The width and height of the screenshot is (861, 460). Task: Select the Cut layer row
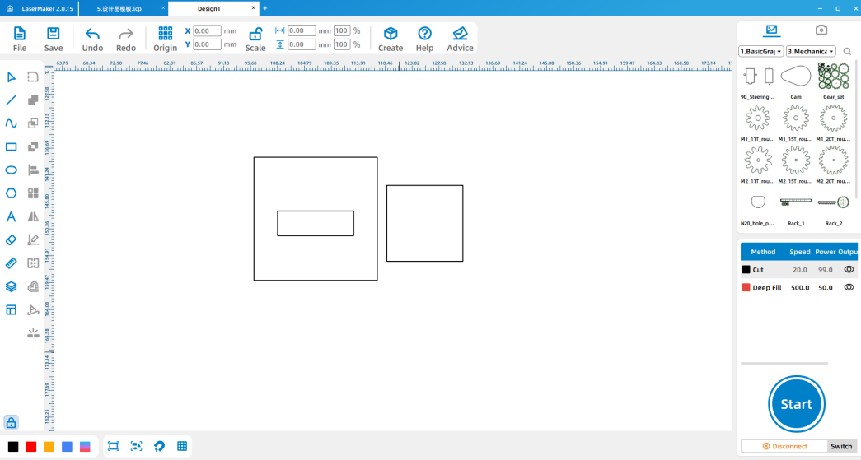799,270
